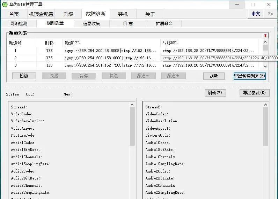The height and width of the screenshot is (199, 278).
Task: Click 导出参数(E) to export parameters
Action: click(254, 93)
